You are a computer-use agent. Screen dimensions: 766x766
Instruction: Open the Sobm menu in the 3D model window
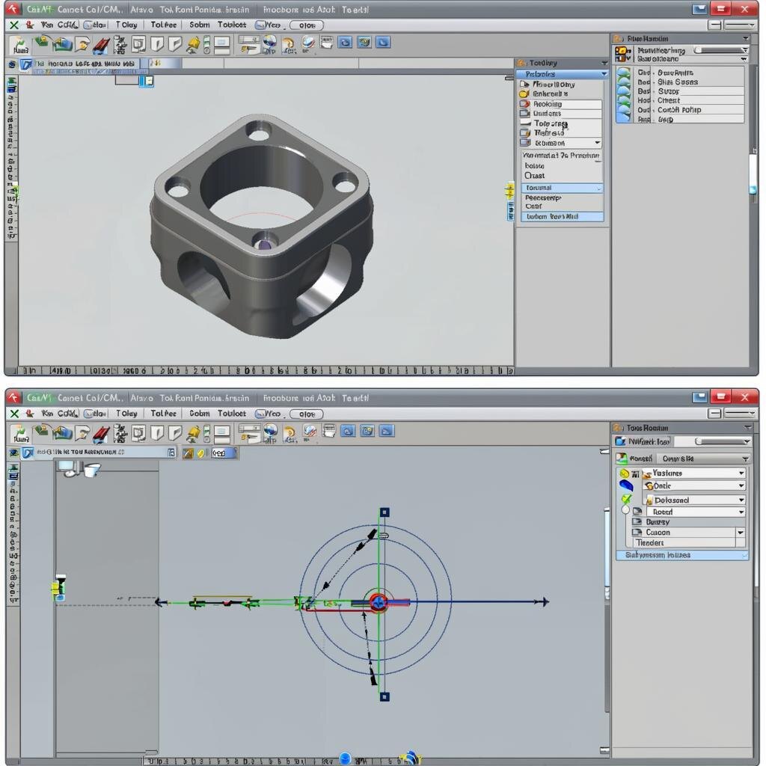point(199,25)
